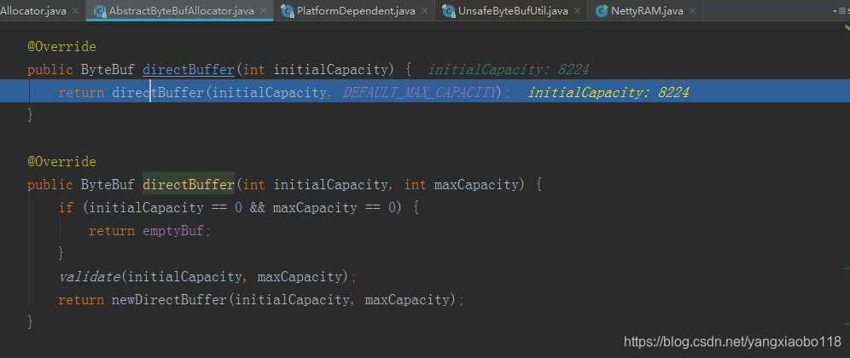
Task: Click the class icon on UnsafeByteBufUtil.java tab
Action: pyautogui.click(x=449, y=11)
